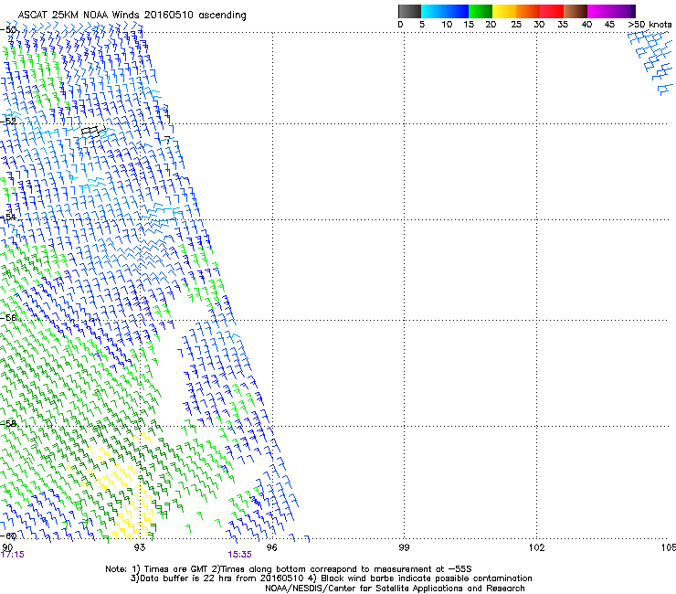Click the '-54' latitude label
The width and height of the screenshot is (676, 594).
point(8,217)
